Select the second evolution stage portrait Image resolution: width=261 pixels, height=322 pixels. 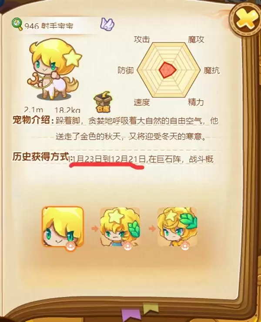click(x=120, y=227)
